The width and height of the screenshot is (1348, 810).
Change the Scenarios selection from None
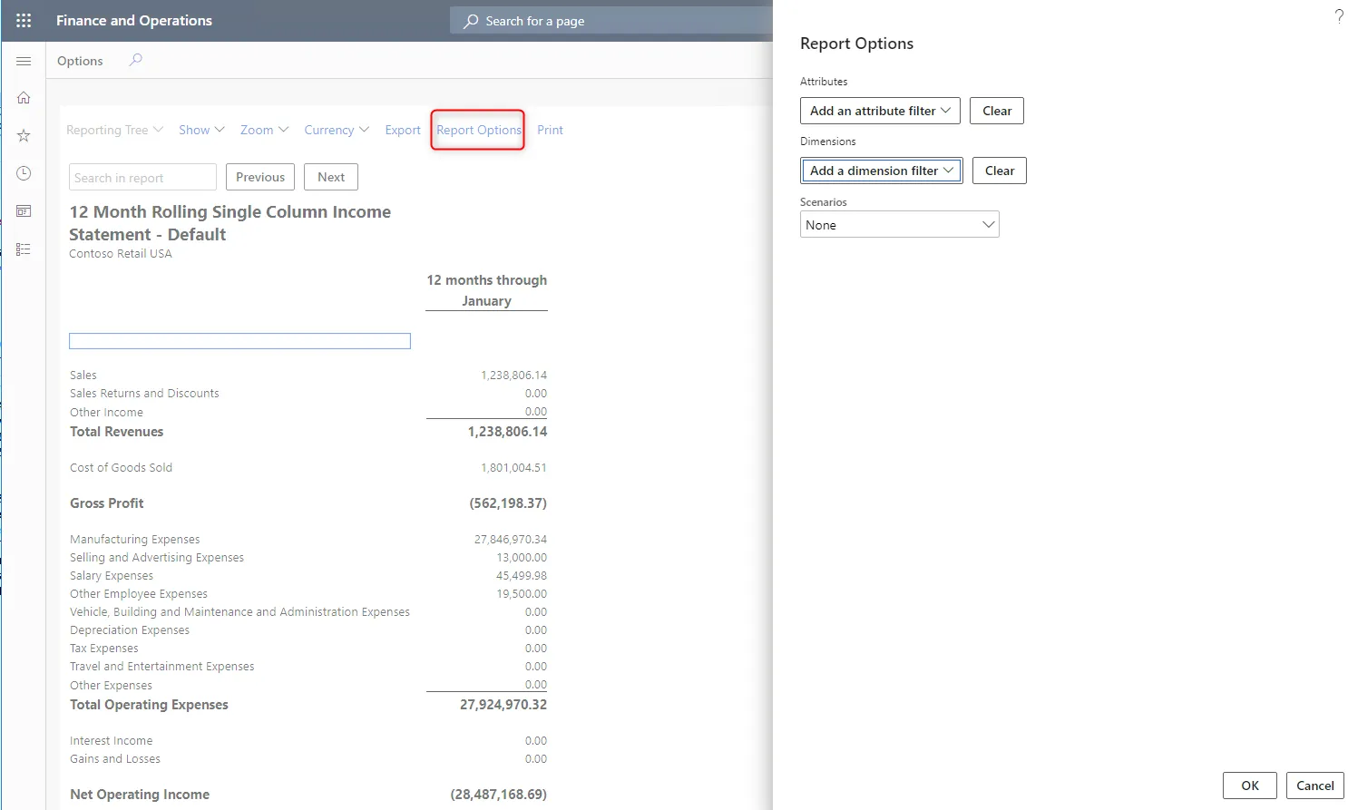coord(899,224)
